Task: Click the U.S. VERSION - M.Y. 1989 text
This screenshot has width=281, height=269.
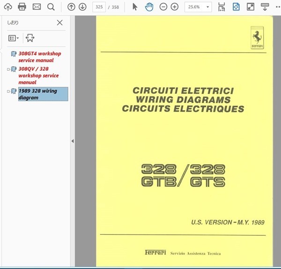Action: coord(228,223)
